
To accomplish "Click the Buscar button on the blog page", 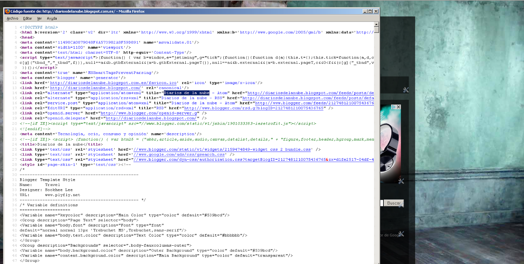I will pyautogui.click(x=393, y=203).
